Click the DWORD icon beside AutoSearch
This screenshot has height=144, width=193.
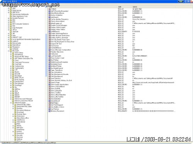(x=49, y=17)
